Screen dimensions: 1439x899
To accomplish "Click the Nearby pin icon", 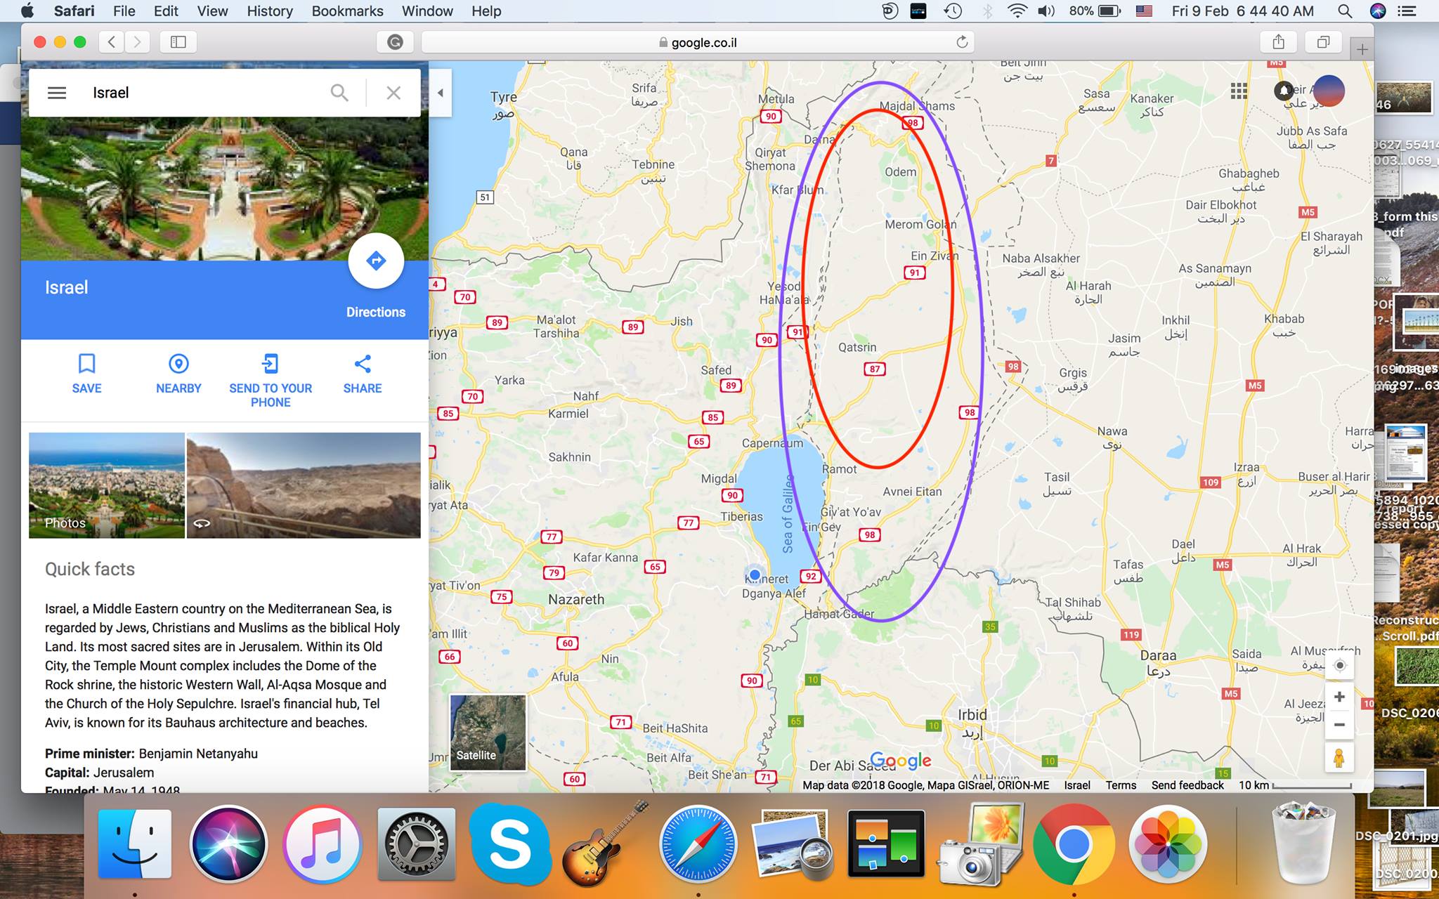I will click(x=178, y=364).
